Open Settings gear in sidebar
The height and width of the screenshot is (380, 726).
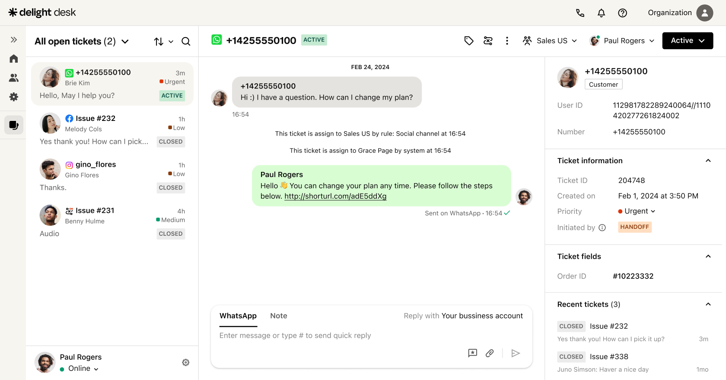pos(14,97)
